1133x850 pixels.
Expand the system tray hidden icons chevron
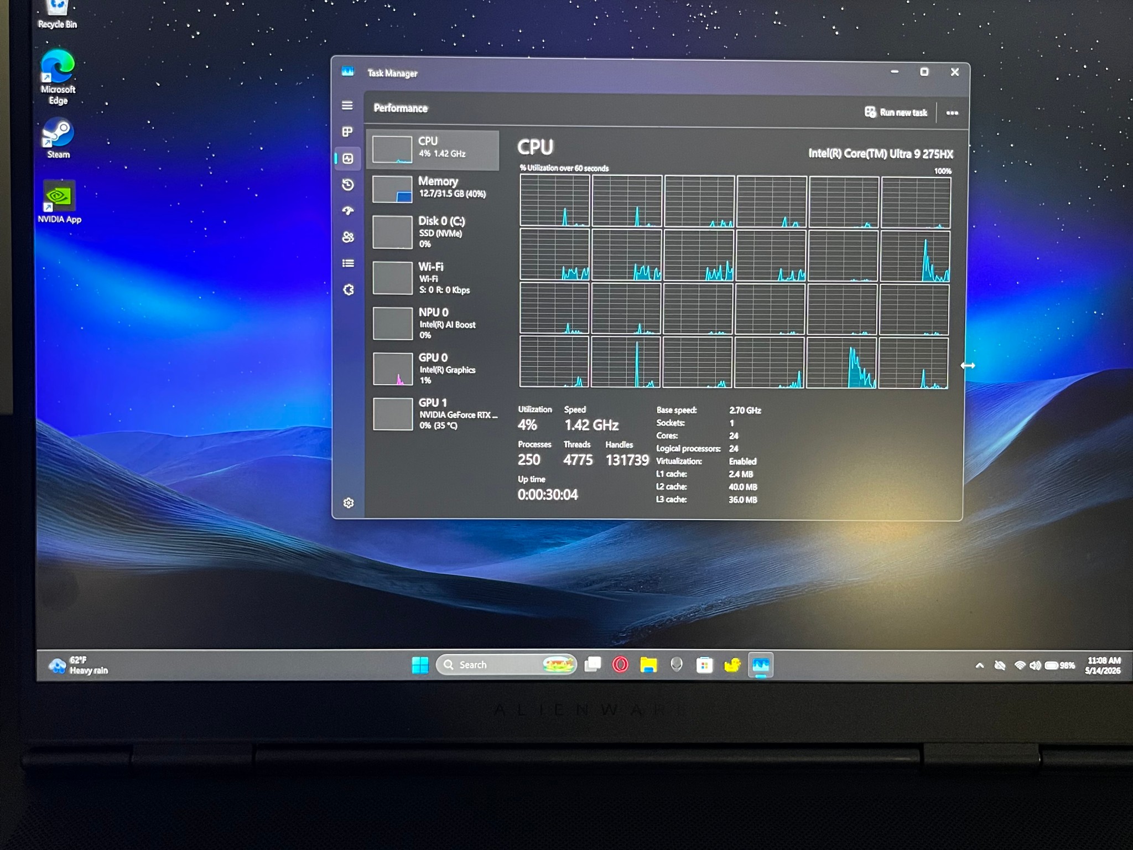[x=979, y=666]
